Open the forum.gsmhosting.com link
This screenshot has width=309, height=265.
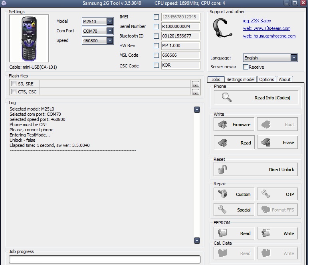[x=269, y=36]
